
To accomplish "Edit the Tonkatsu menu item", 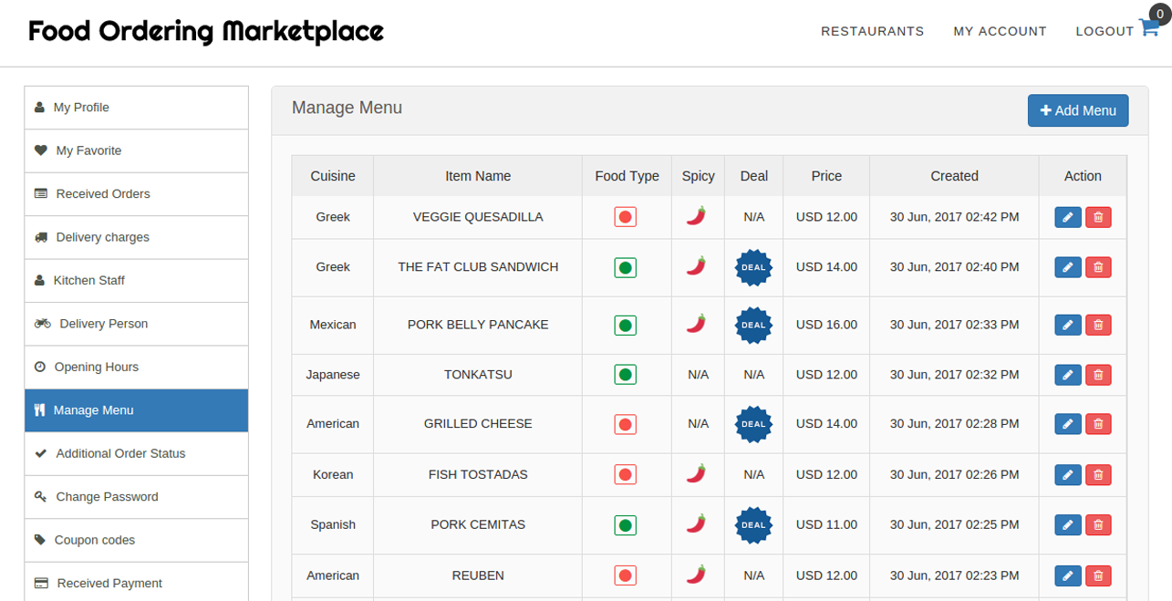I will pyautogui.click(x=1068, y=375).
